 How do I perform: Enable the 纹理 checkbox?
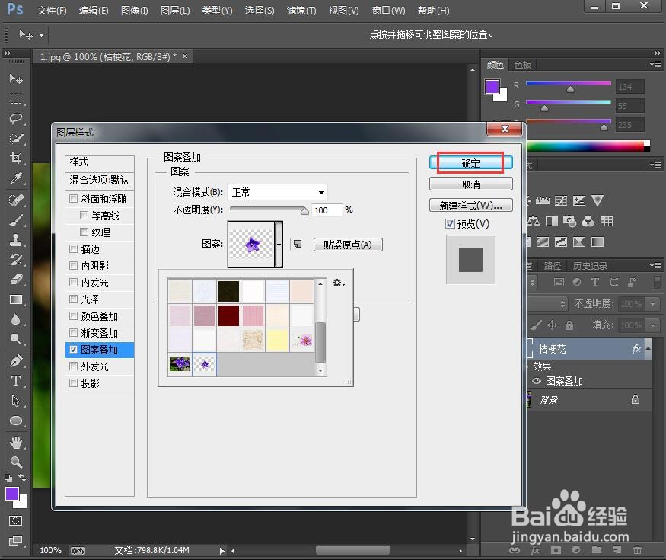84,232
